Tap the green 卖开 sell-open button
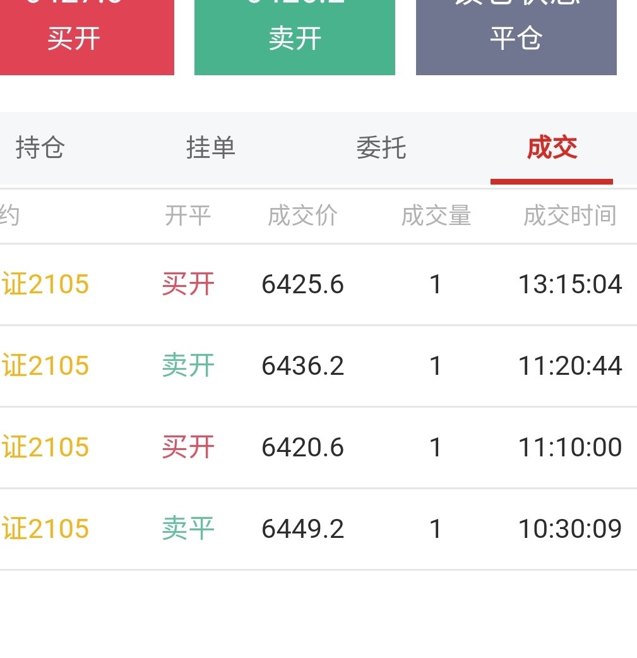The width and height of the screenshot is (637, 658). pyautogui.click(x=295, y=37)
